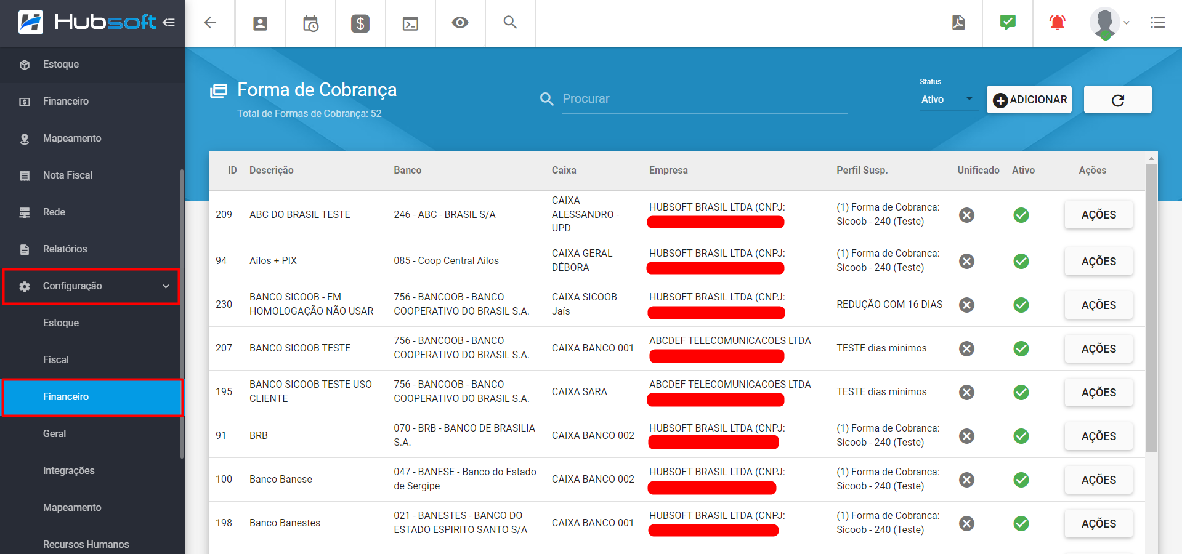
Task: Toggle Ativo check for BANCO SICOOB TESTE row 207
Action: coord(1021,348)
